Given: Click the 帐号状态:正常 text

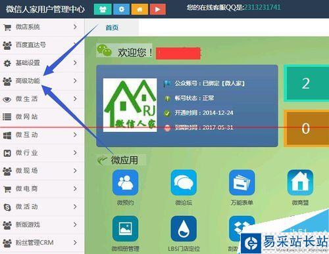Looking at the screenshot, I should (x=194, y=98).
